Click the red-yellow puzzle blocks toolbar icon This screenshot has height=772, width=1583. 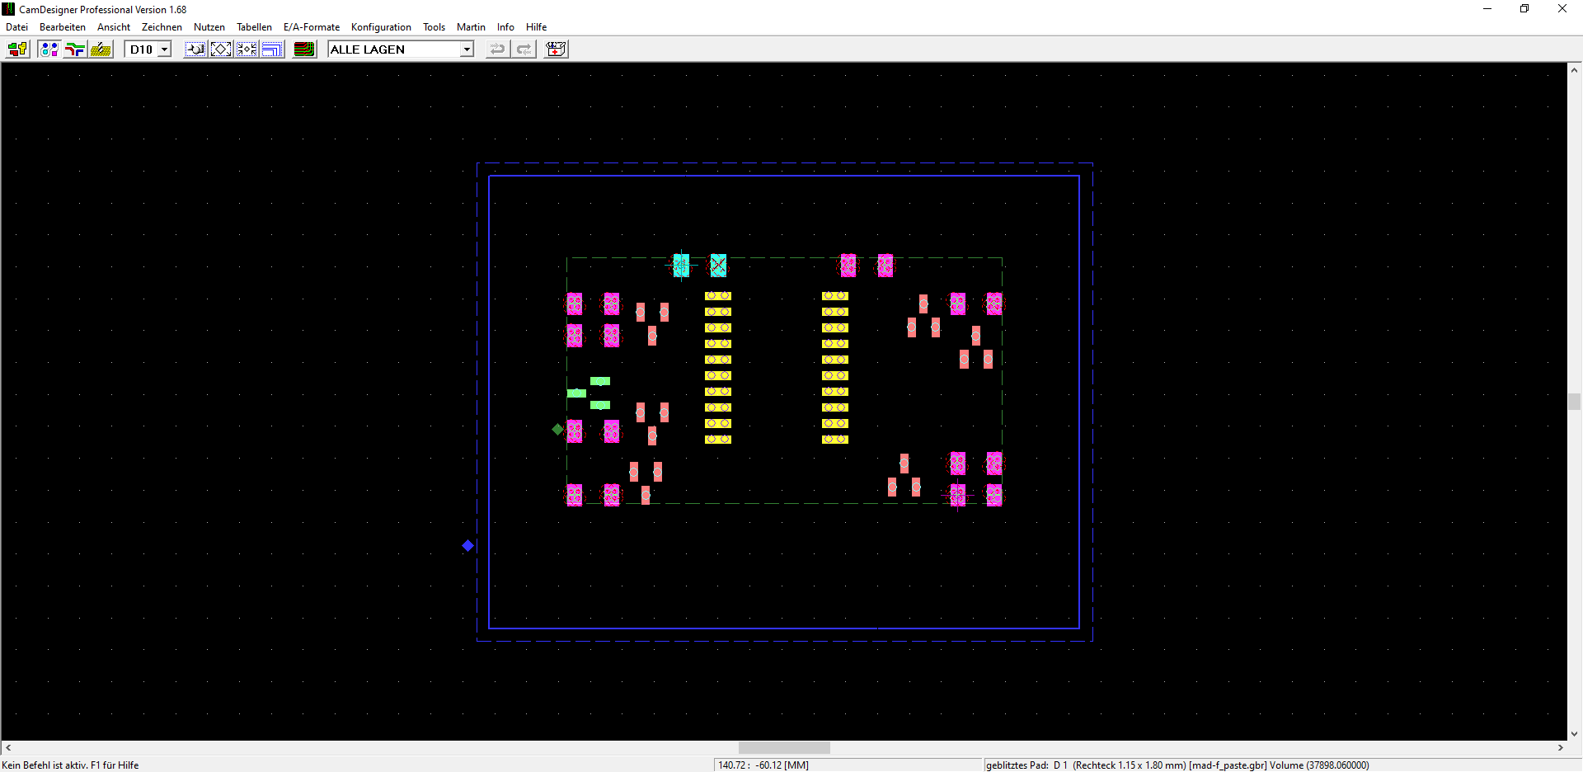pos(17,49)
